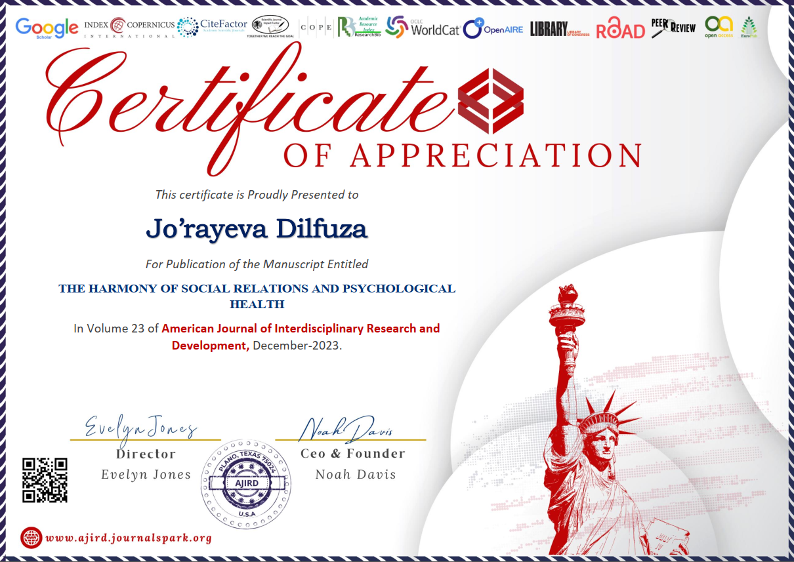Select the EuroPub tree logo

pos(749,28)
